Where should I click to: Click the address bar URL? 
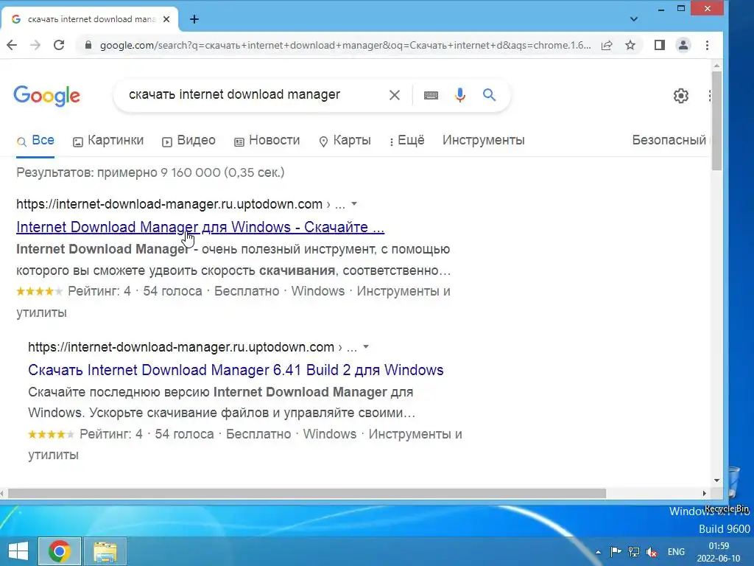[x=345, y=45]
